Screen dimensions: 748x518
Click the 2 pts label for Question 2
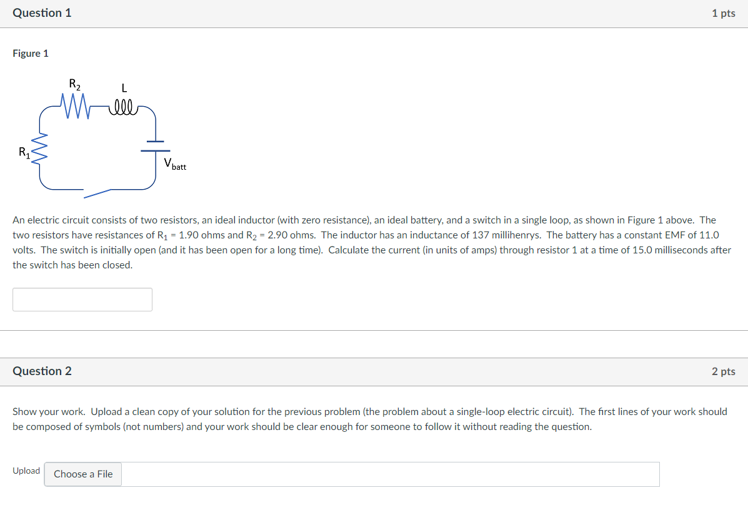point(724,371)
